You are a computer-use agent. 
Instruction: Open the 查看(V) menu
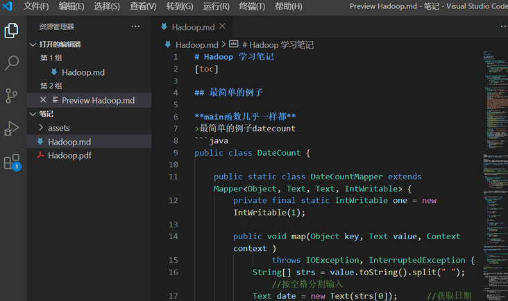[x=143, y=6]
